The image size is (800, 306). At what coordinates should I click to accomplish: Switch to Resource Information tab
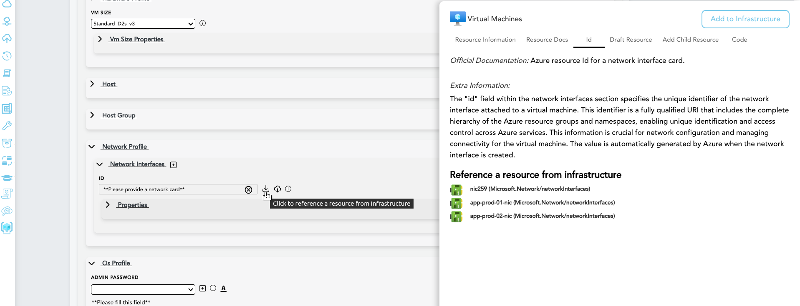pyautogui.click(x=485, y=40)
